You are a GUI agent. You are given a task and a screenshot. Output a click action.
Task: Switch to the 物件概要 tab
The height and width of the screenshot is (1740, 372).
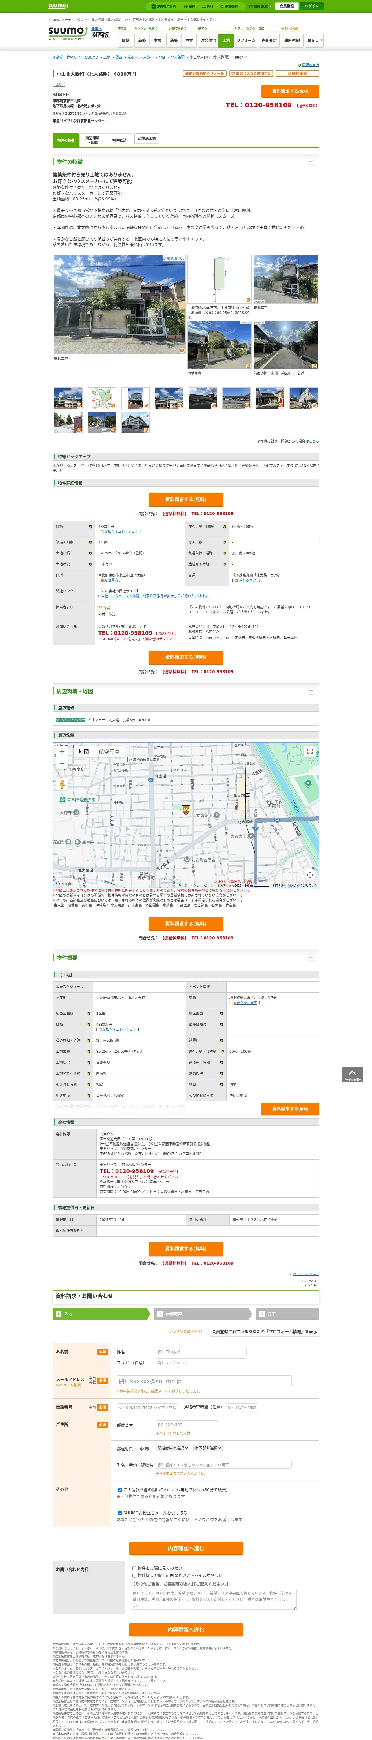(119, 140)
